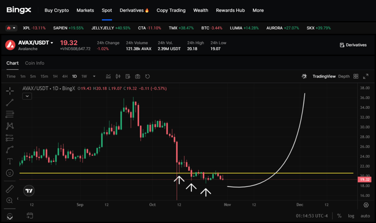
Task: Activate the zoom in tool
Action: pos(9,200)
